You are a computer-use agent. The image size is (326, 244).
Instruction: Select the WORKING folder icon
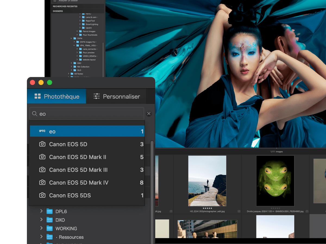(49, 228)
